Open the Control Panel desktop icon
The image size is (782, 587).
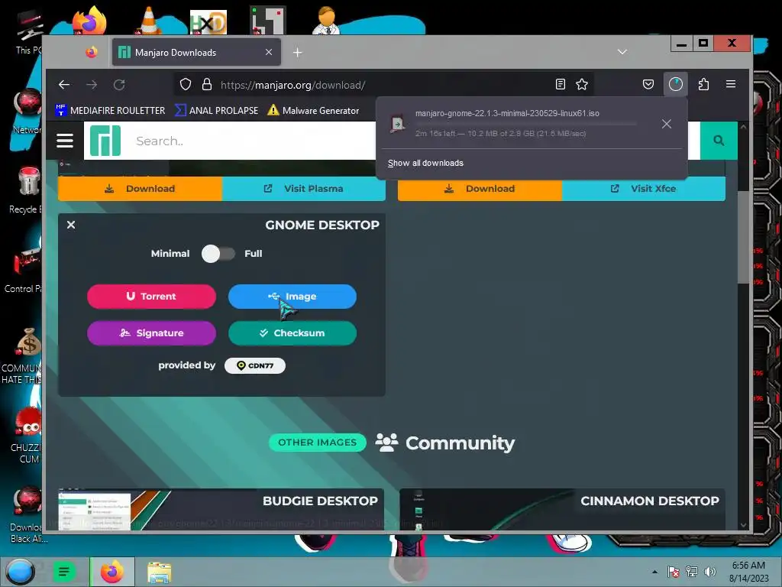(24, 270)
